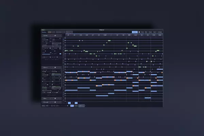This screenshot has height=136, width=204.
Task: Toggle the blue switch in the first section
Action: point(60,54)
